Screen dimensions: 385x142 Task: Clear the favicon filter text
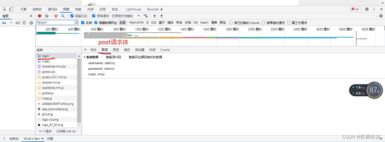[x=76, y=22]
